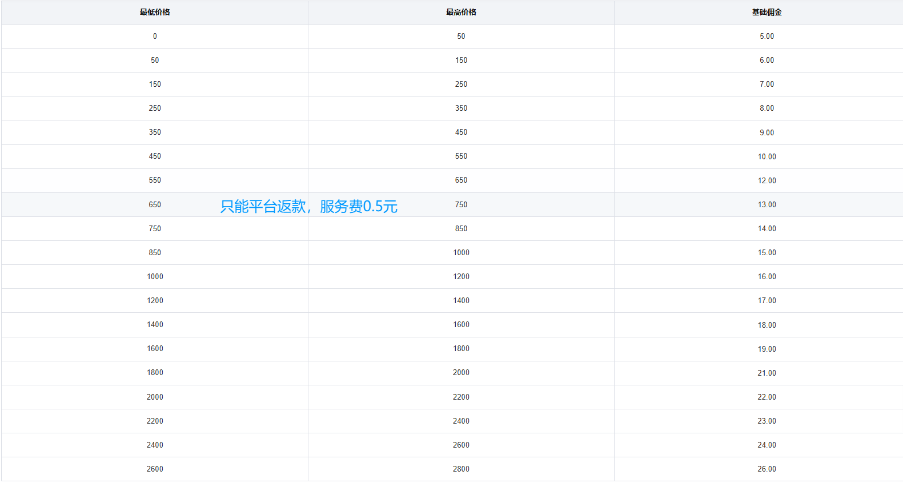The height and width of the screenshot is (483, 903).
Task: Click the 1600 cell under 最低价格
Action: pos(155,349)
